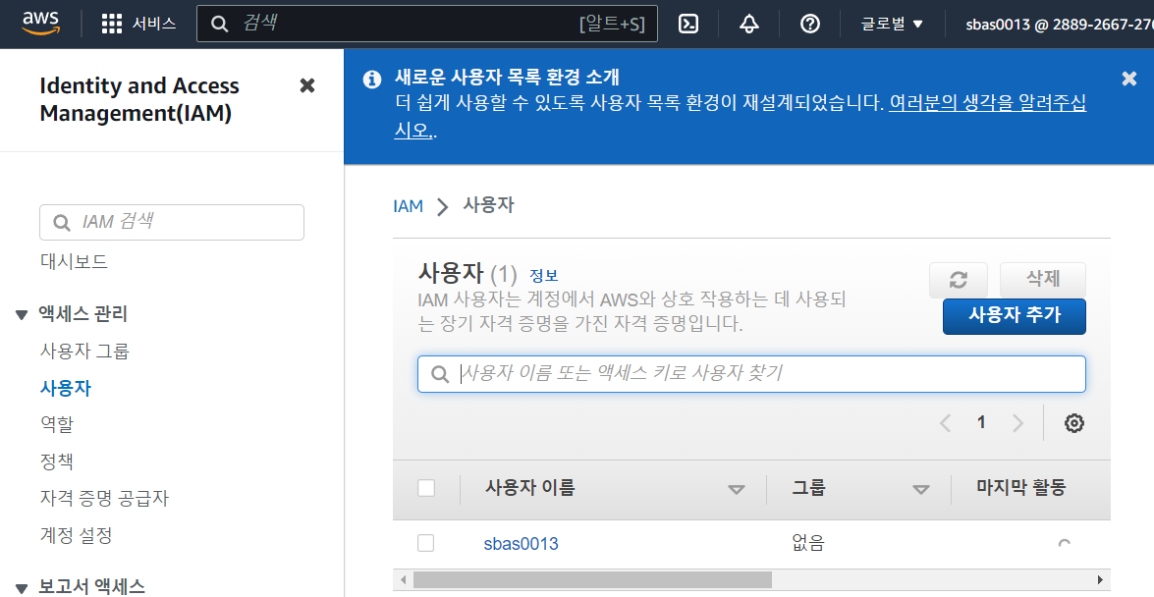Click the 사용자 추가 button
The height and width of the screenshot is (597, 1154).
[x=1015, y=316]
